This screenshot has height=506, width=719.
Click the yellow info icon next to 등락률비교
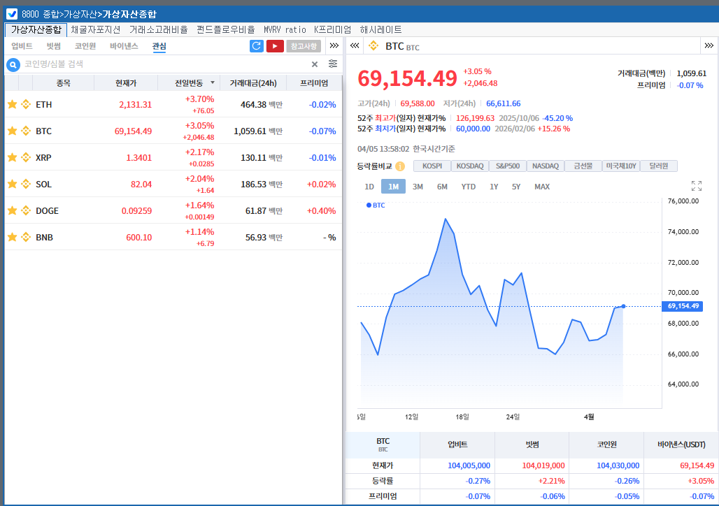point(400,166)
